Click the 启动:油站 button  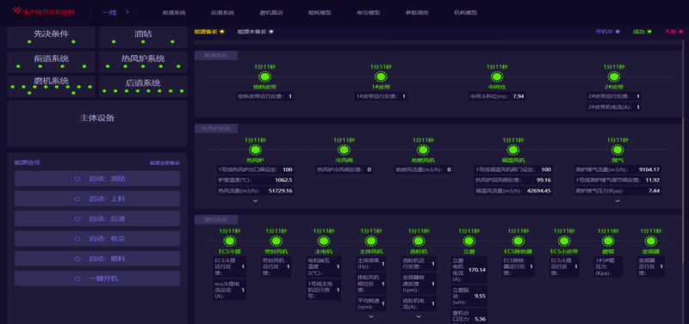97,179
